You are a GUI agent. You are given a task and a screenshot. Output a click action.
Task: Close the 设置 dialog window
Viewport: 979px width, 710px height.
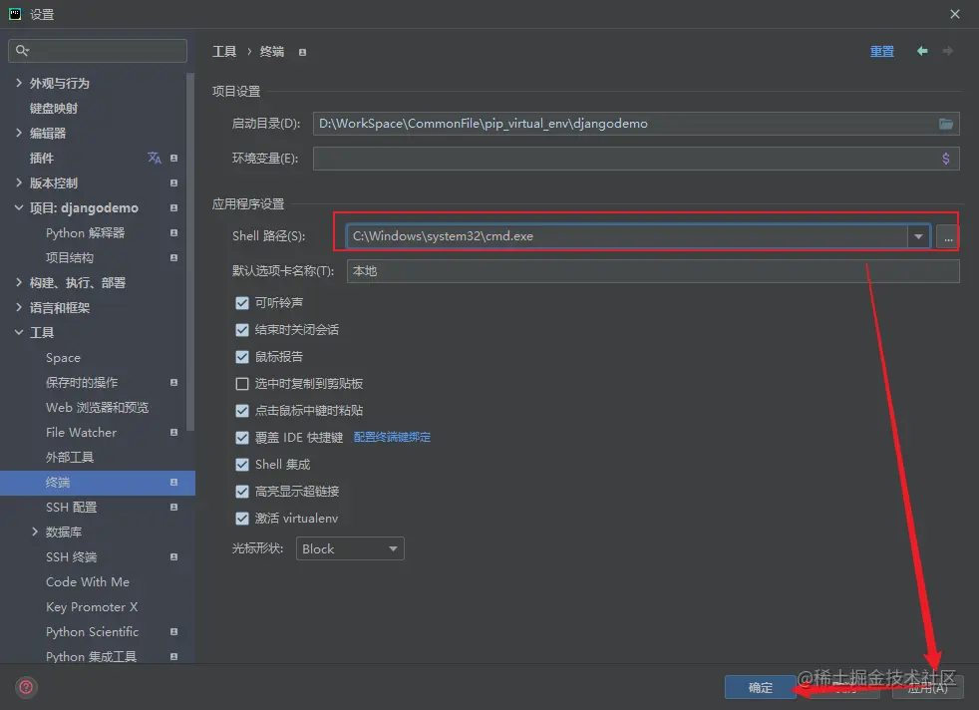[x=955, y=14]
